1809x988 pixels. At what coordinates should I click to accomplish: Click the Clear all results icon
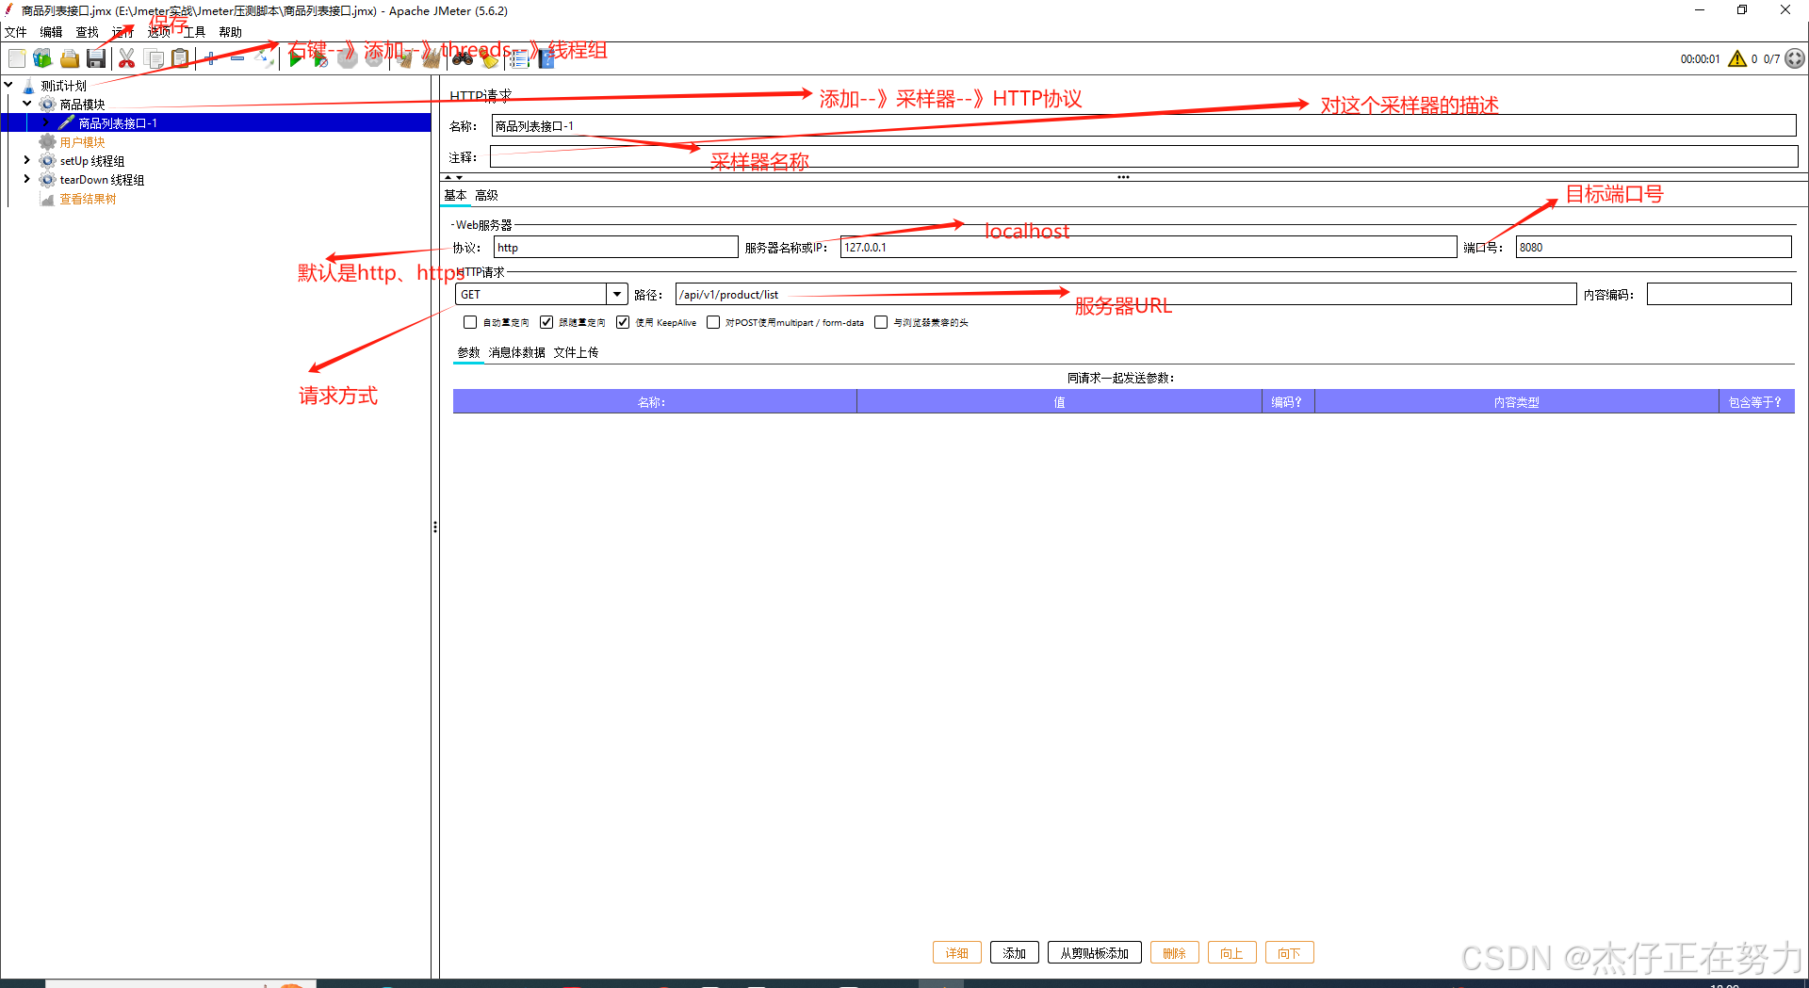pos(432,59)
